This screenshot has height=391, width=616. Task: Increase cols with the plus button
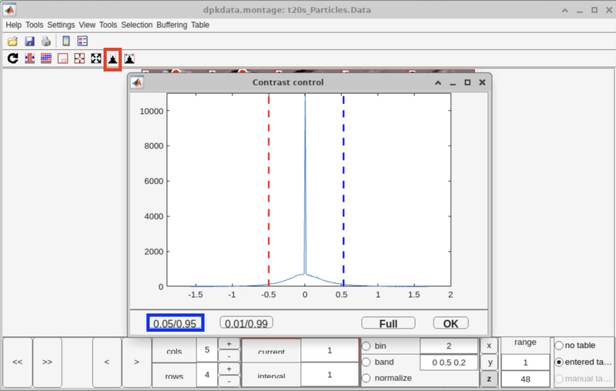pos(229,344)
